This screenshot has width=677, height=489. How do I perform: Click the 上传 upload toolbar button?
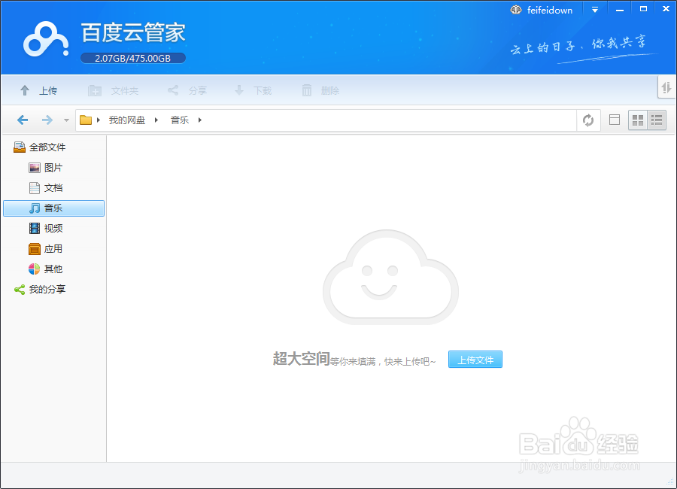[x=38, y=90]
